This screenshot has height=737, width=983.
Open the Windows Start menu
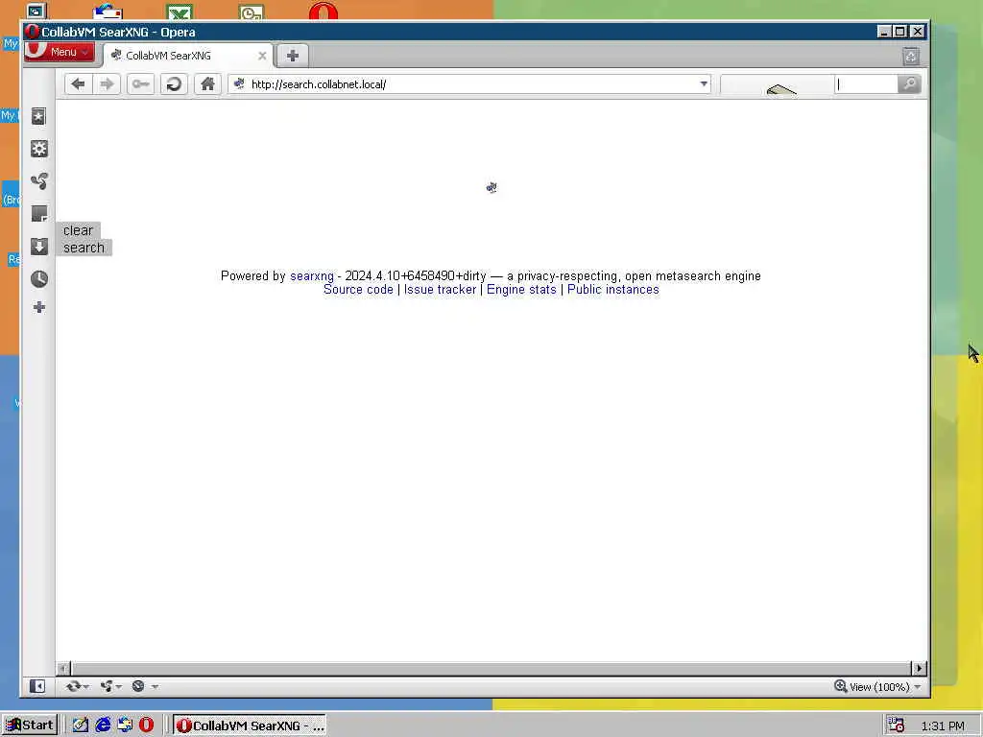pyautogui.click(x=30, y=725)
